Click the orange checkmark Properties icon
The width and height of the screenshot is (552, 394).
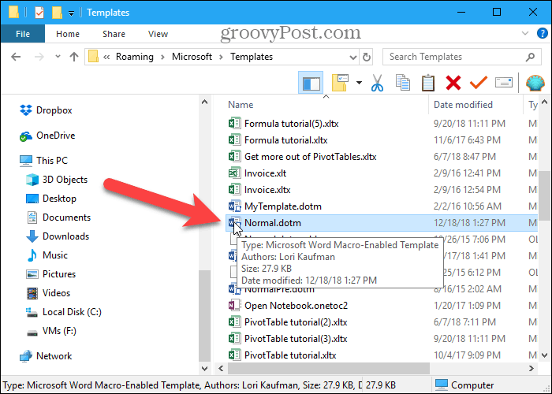(479, 83)
